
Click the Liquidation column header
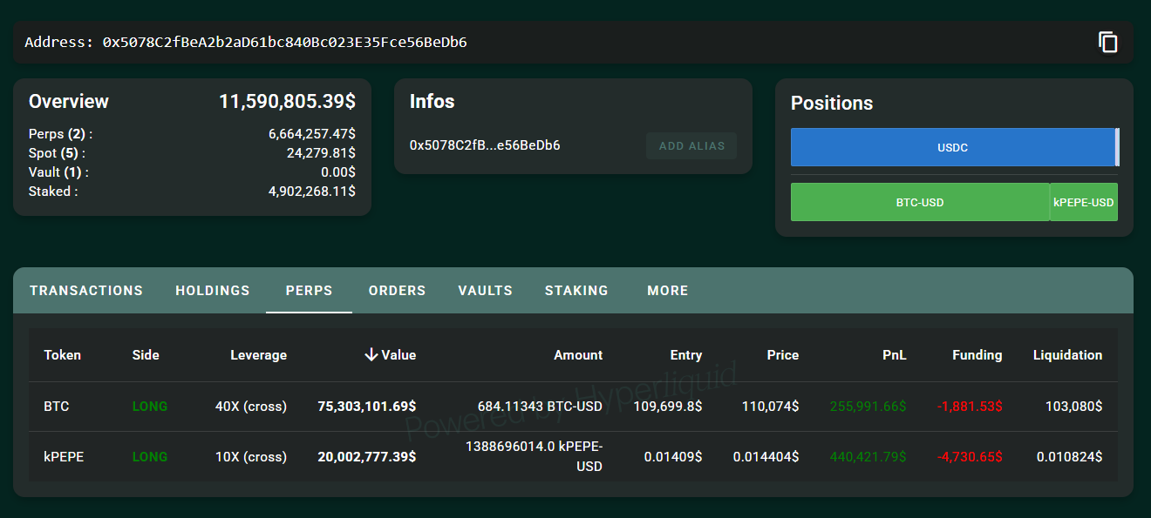[1067, 354]
